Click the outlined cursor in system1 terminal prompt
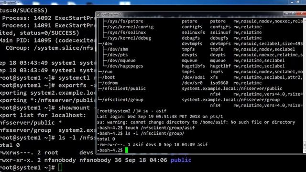306x172 pixels. tap(60, 168)
